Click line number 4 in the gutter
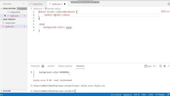The image size is (170, 96). tap(34, 21)
